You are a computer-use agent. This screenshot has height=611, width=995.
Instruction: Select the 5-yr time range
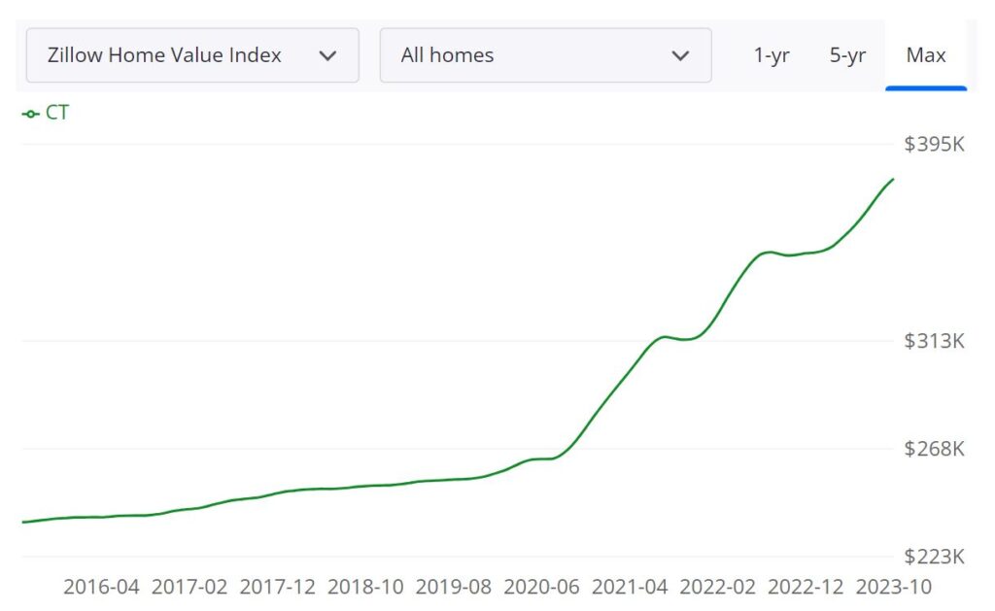[x=849, y=55]
